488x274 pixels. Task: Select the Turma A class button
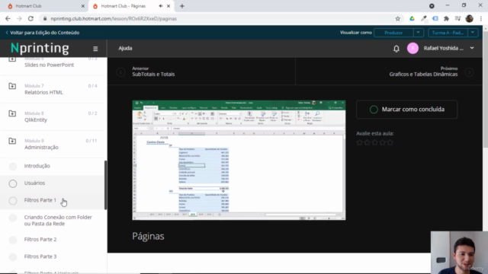(448, 33)
